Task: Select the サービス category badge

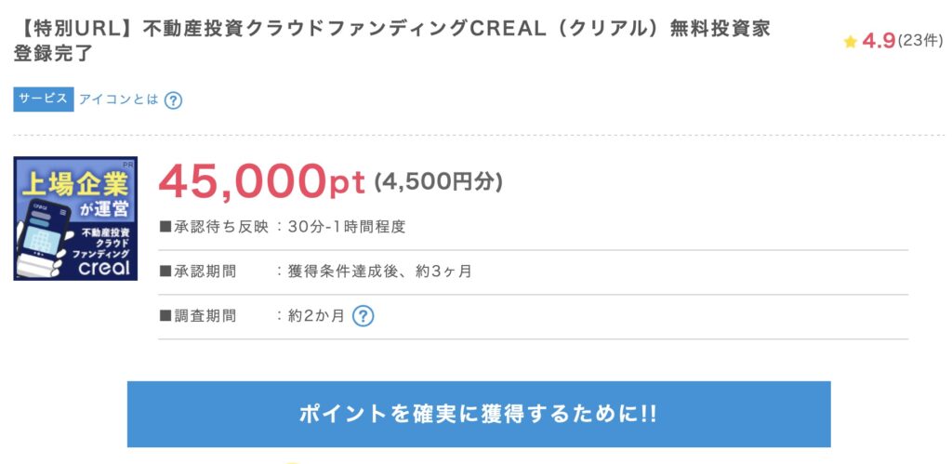Action: point(44,99)
